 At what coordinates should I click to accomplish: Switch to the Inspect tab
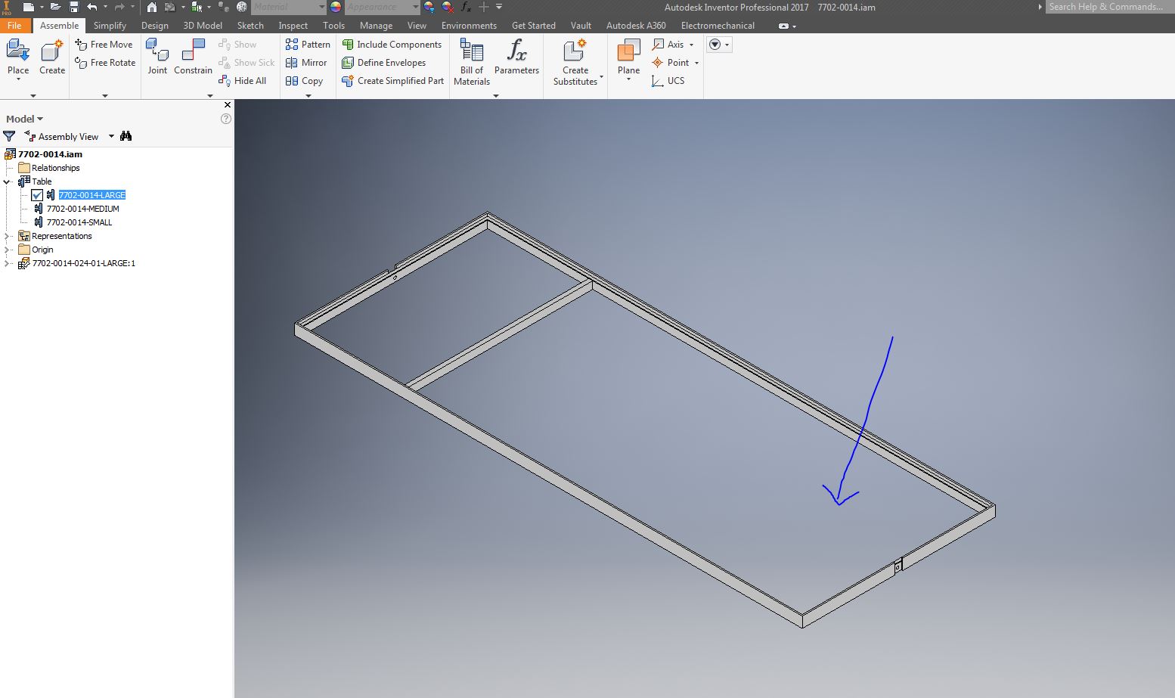(x=293, y=25)
